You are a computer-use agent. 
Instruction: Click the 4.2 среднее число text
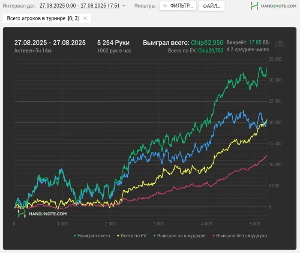[x=248, y=50]
